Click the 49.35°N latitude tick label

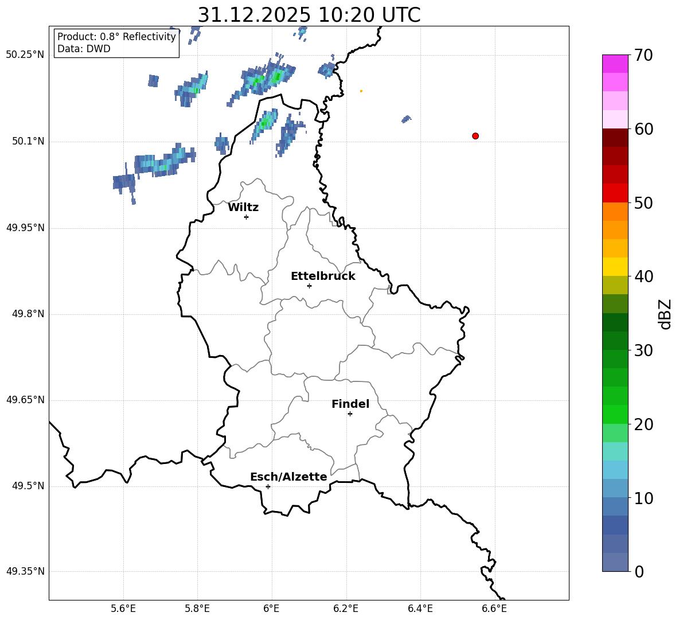click(x=25, y=571)
